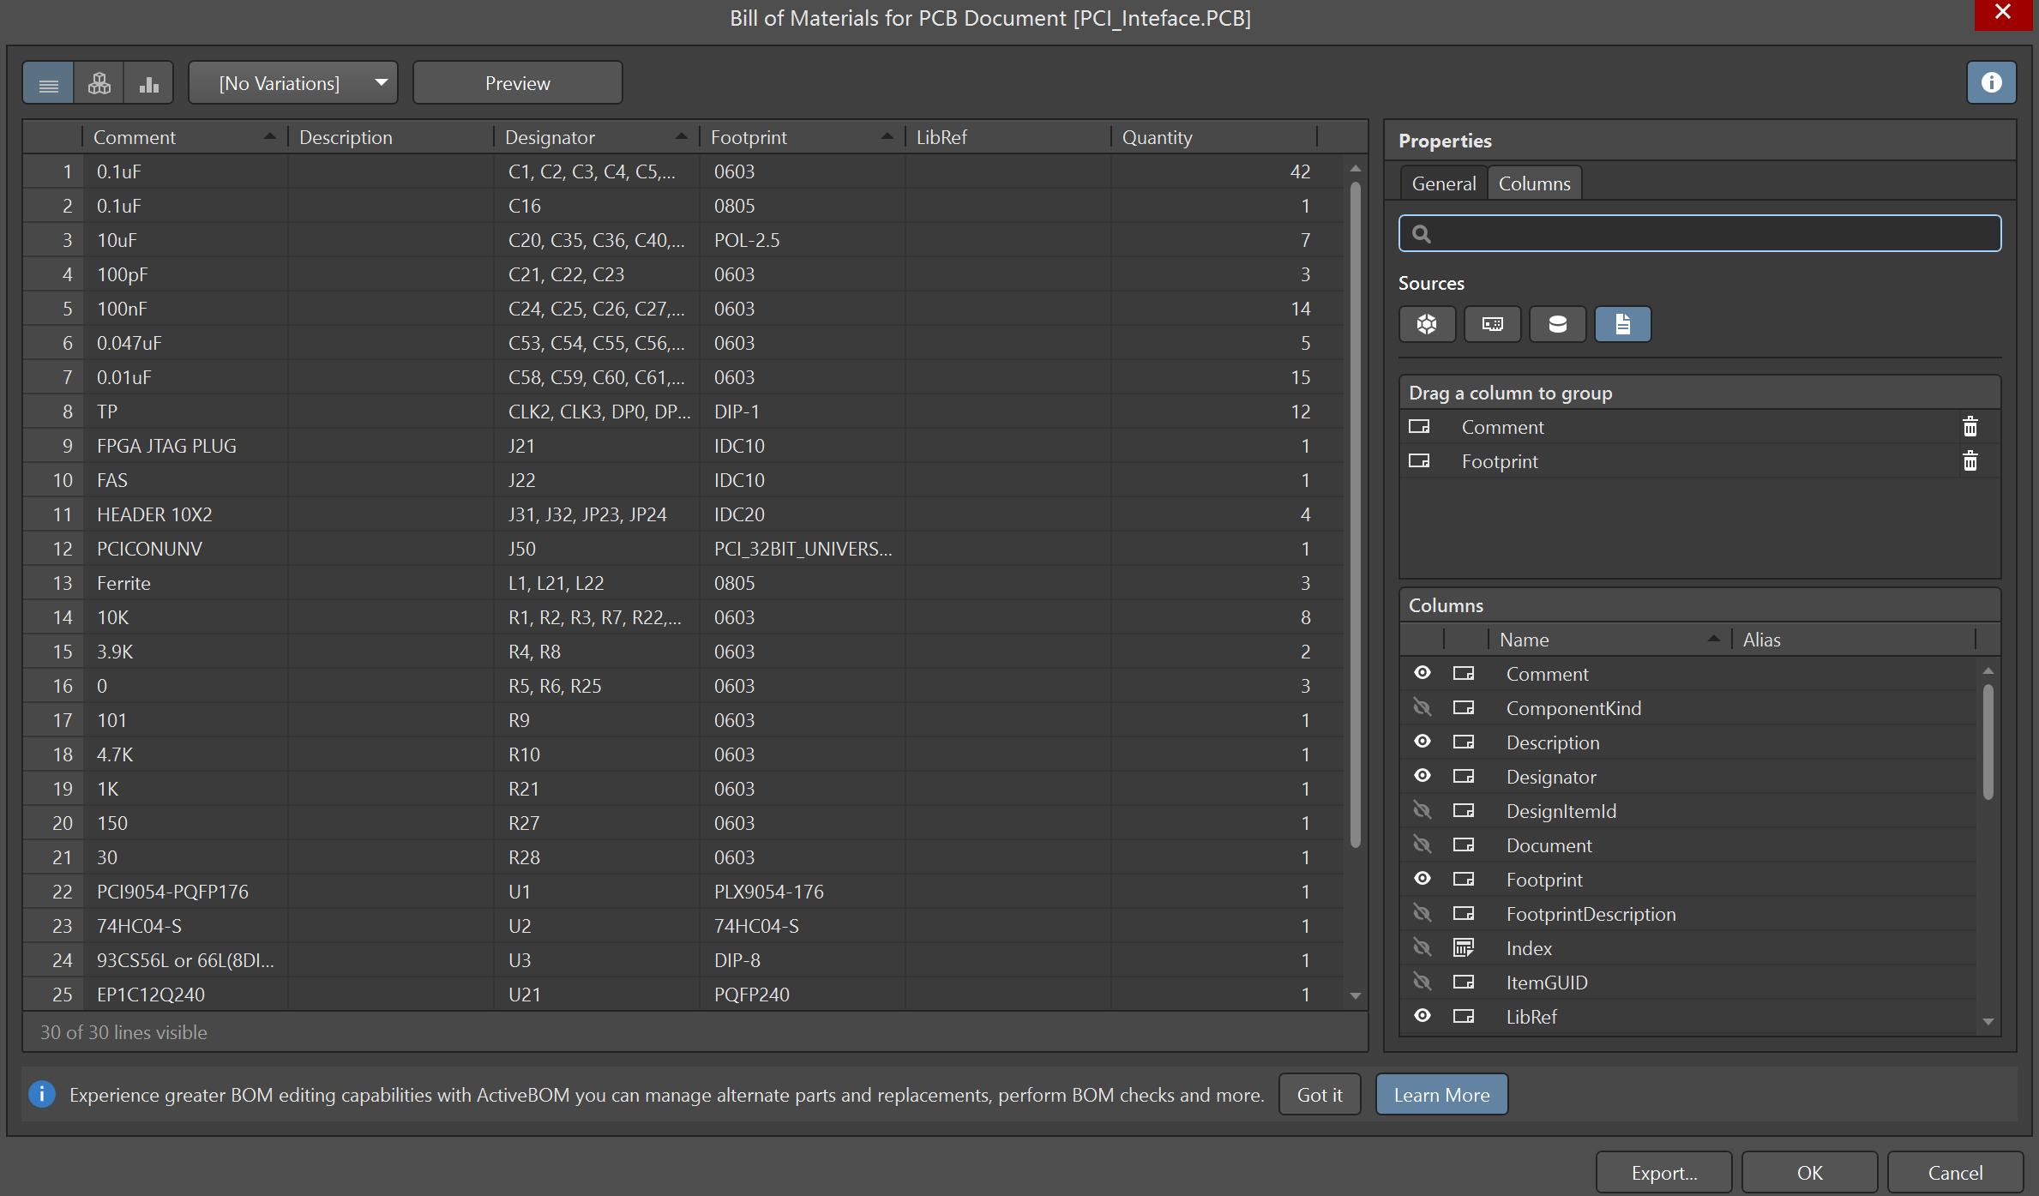Select the Document parameters source

click(x=1622, y=324)
